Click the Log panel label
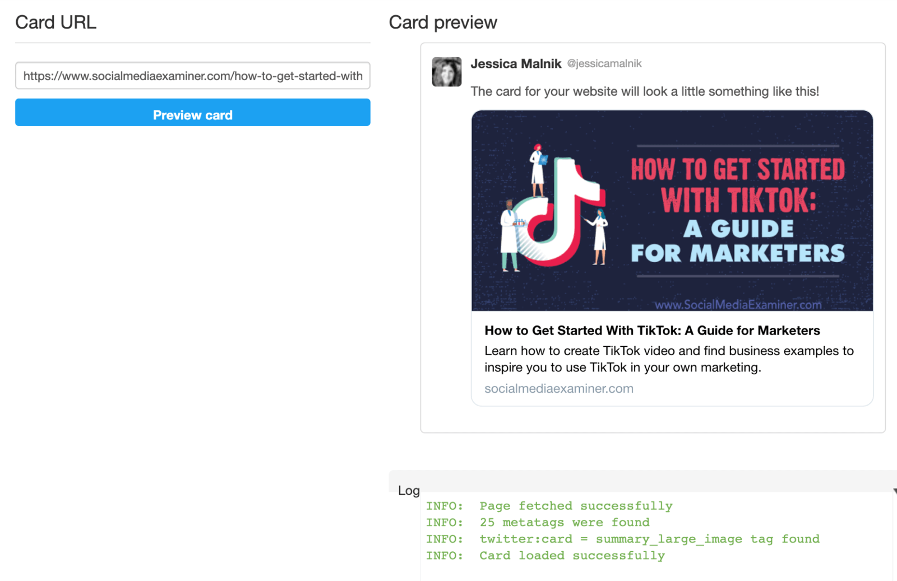 pyautogui.click(x=409, y=491)
